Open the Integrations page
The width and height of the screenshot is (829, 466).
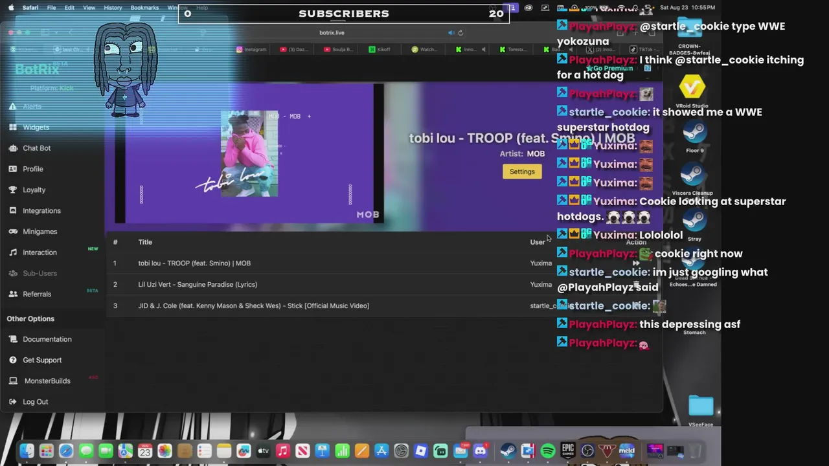[x=42, y=210]
